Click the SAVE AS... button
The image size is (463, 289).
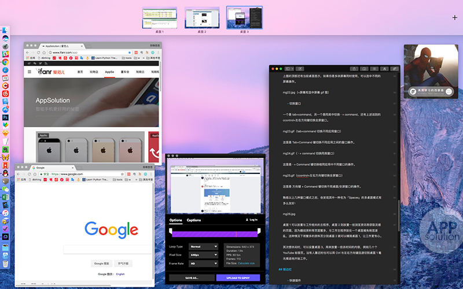192,277
